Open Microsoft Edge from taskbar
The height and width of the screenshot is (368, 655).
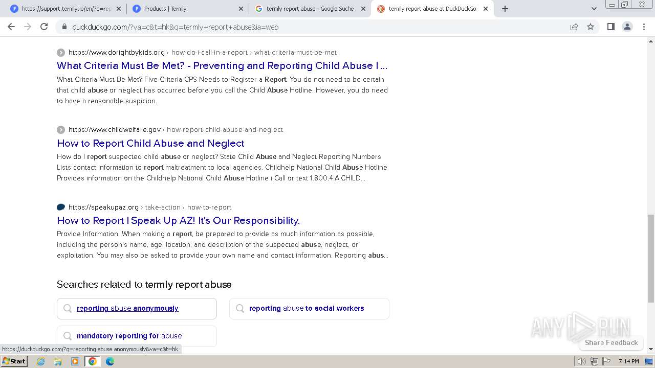(x=110, y=361)
